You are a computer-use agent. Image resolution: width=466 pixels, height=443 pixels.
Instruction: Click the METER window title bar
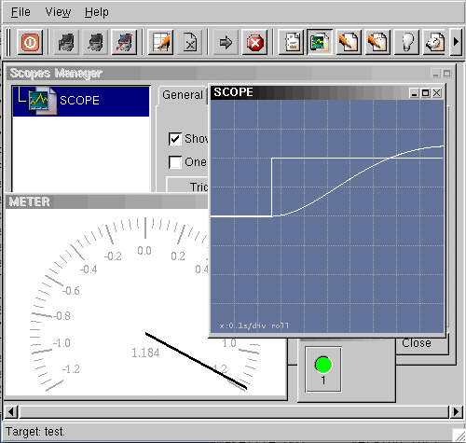tap(107, 201)
